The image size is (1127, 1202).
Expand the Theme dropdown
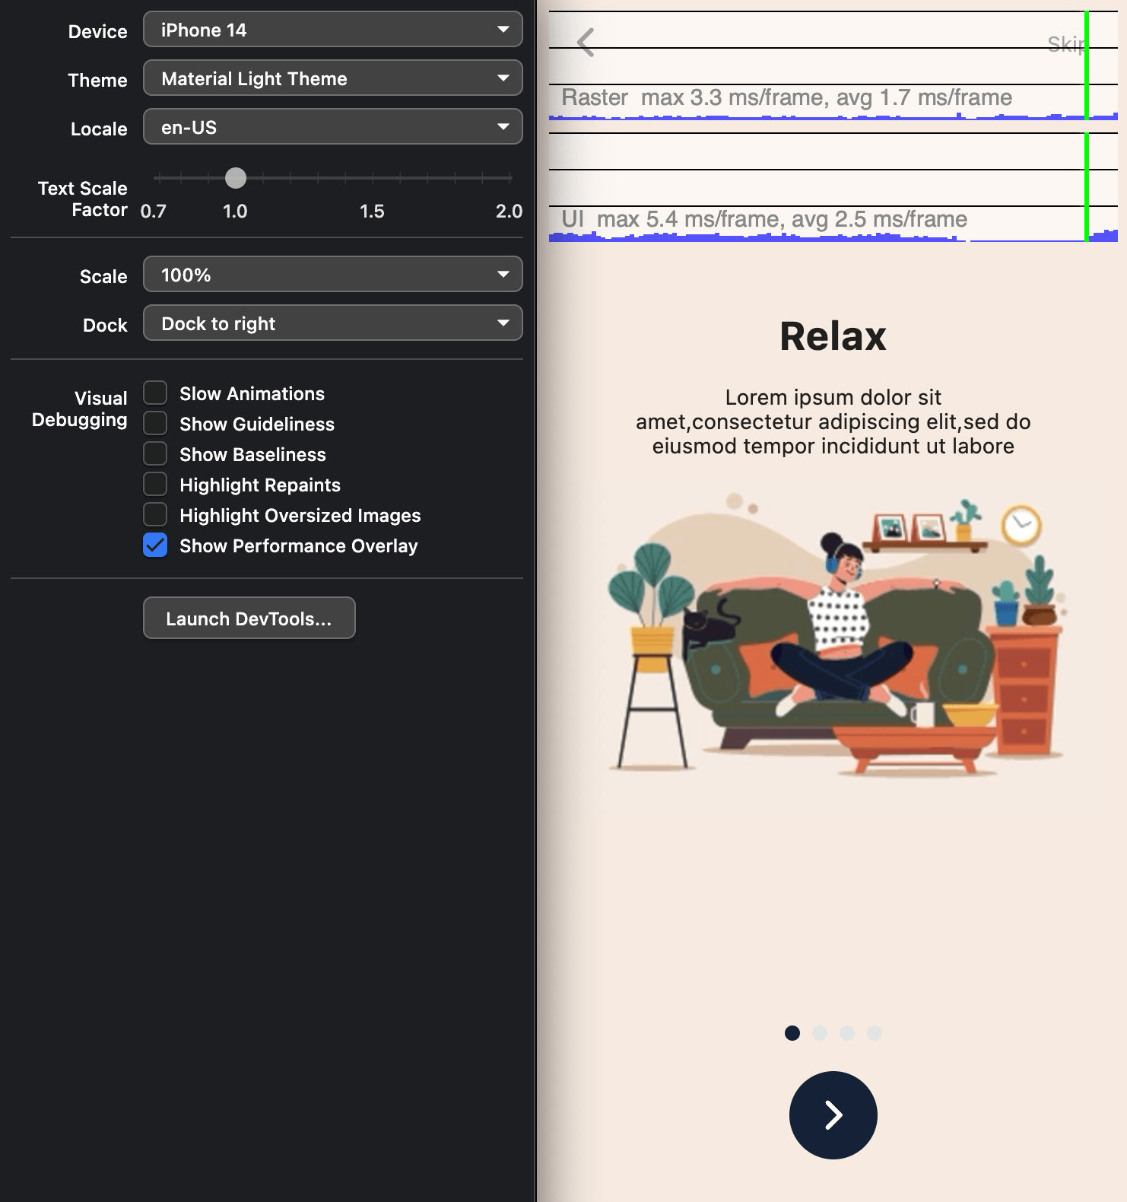coord(332,78)
